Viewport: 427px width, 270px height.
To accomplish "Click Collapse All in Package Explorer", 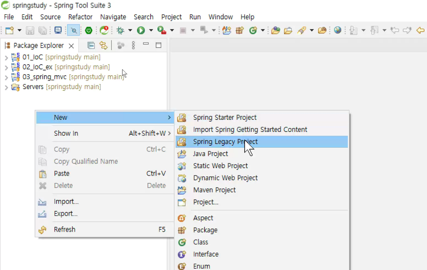I will (91, 45).
